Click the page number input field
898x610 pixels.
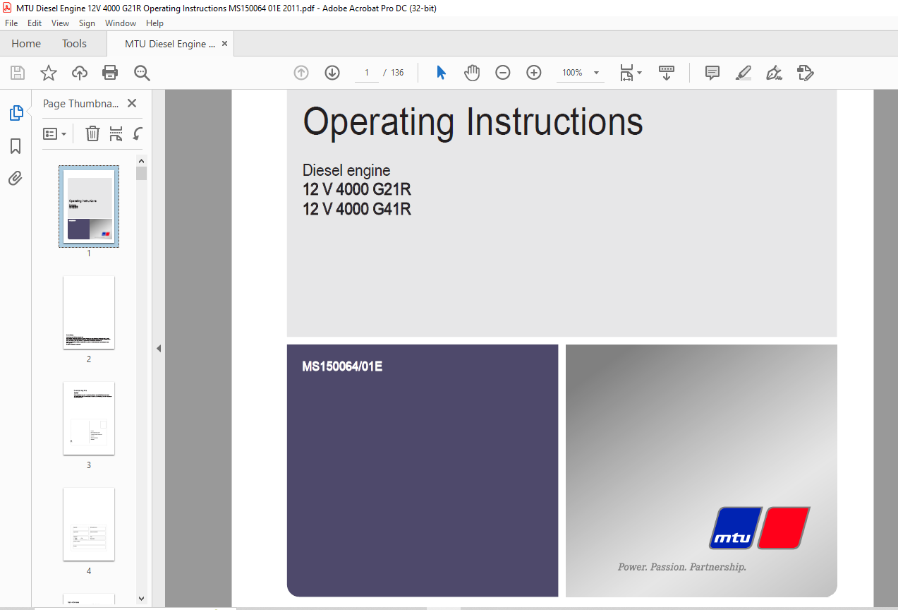[x=367, y=73]
